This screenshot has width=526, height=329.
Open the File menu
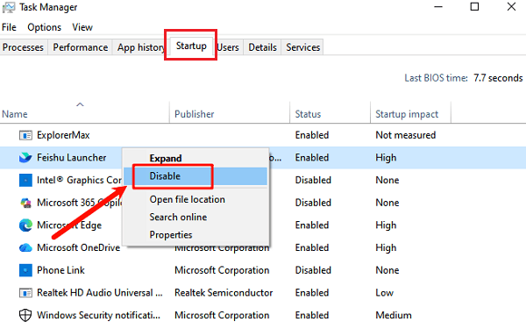(9, 27)
